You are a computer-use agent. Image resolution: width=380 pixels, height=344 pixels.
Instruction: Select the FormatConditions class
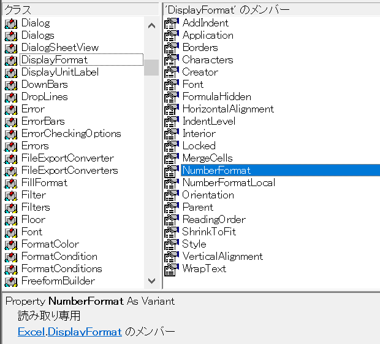point(62,269)
